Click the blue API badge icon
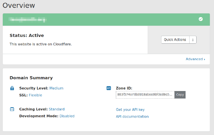The width and height of the screenshot is (214, 135). (x=109, y=88)
